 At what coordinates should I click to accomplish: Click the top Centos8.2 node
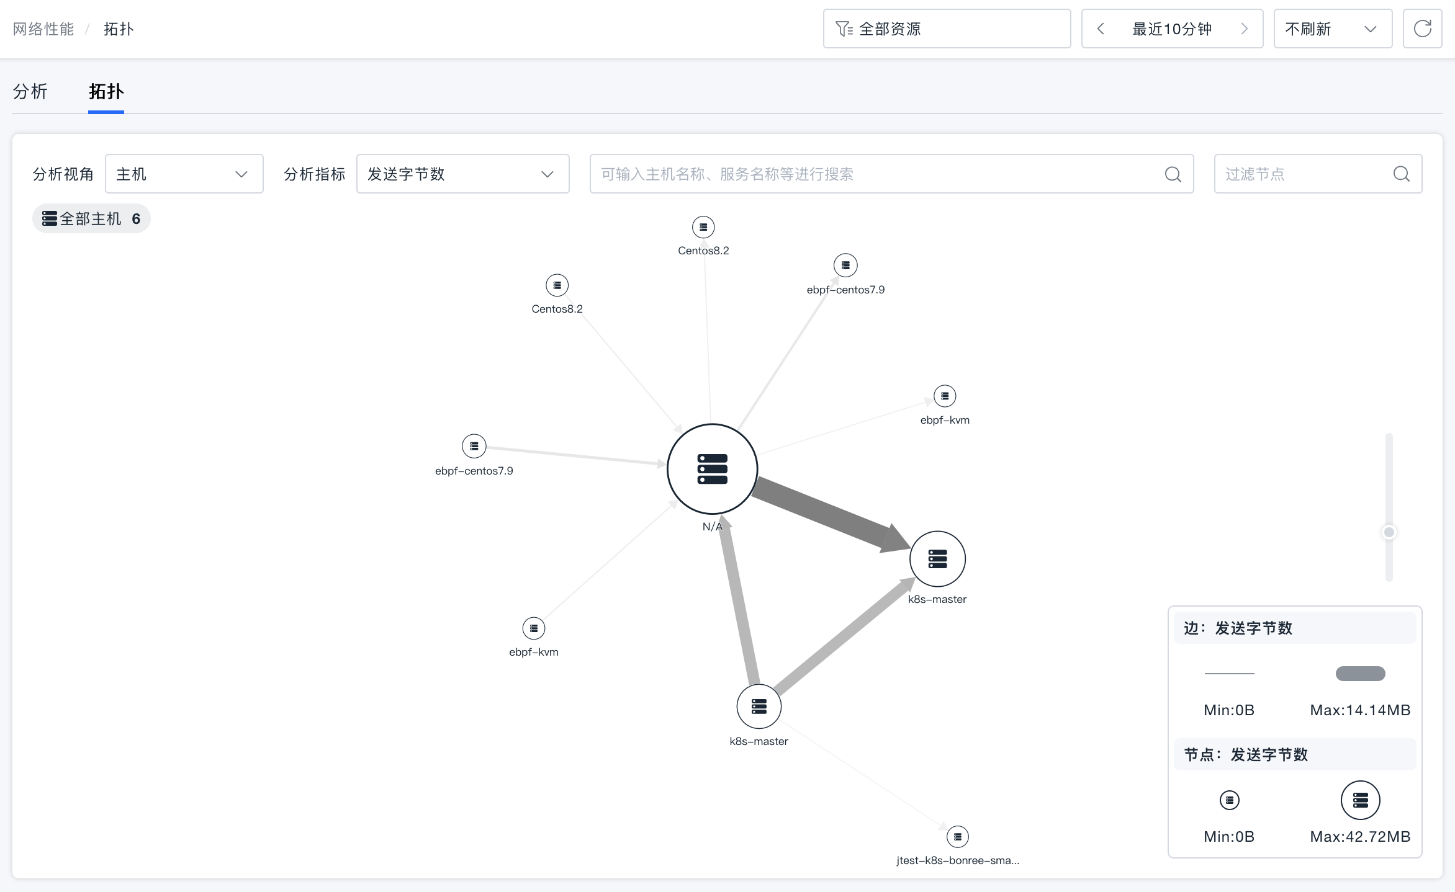pyautogui.click(x=703, y=227)
